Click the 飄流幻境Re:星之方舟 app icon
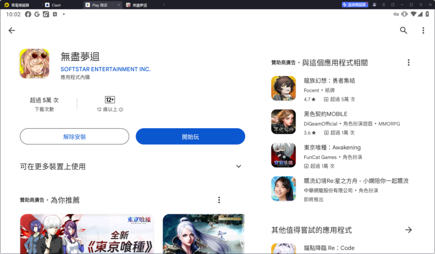This screenshot has width=435, height=254. click(283, 188)
